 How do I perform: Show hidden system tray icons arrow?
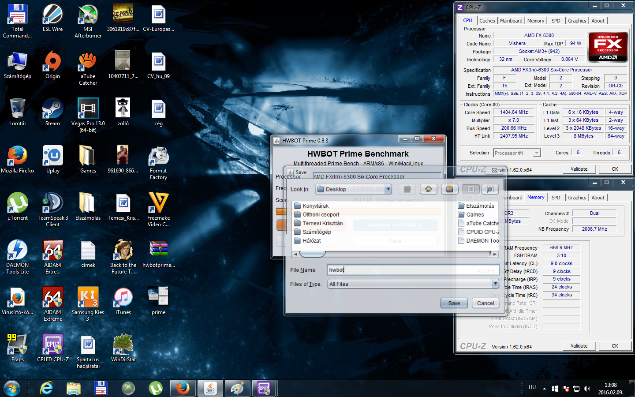[544, 389]
